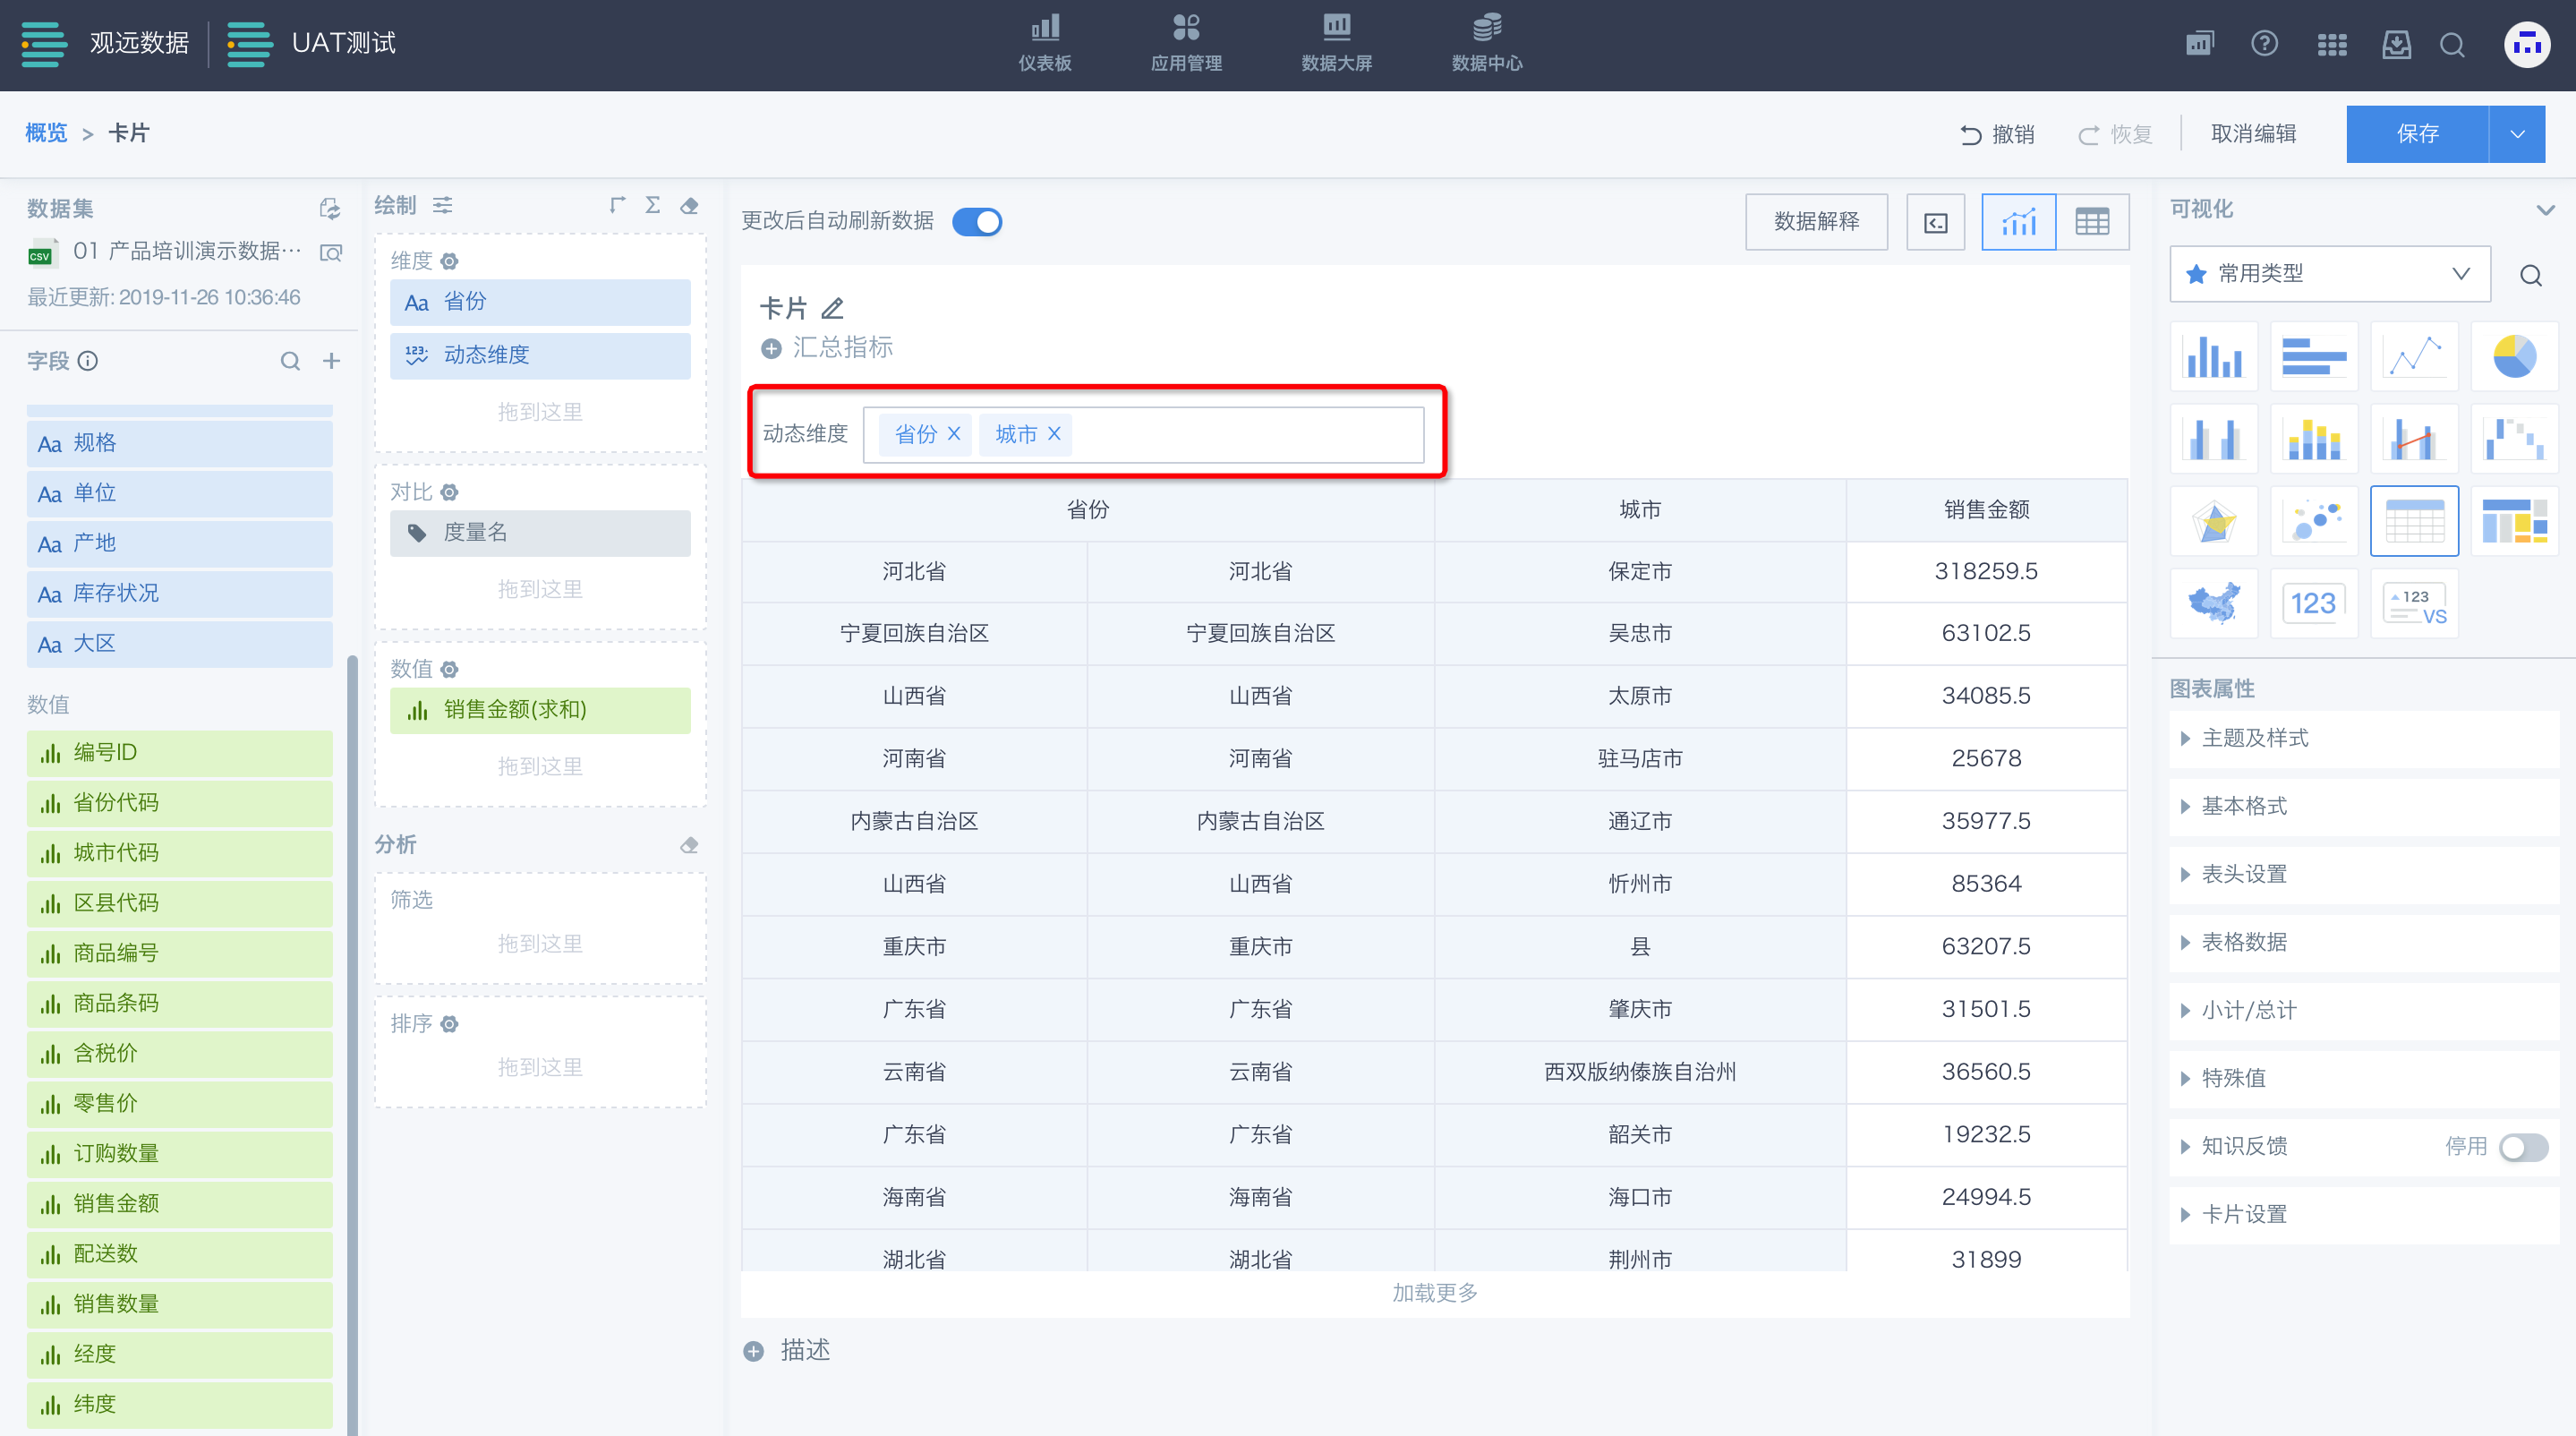Expand 卡片设置 section
This screenshot has width=2576, height=1436.
[2364, 1214]
